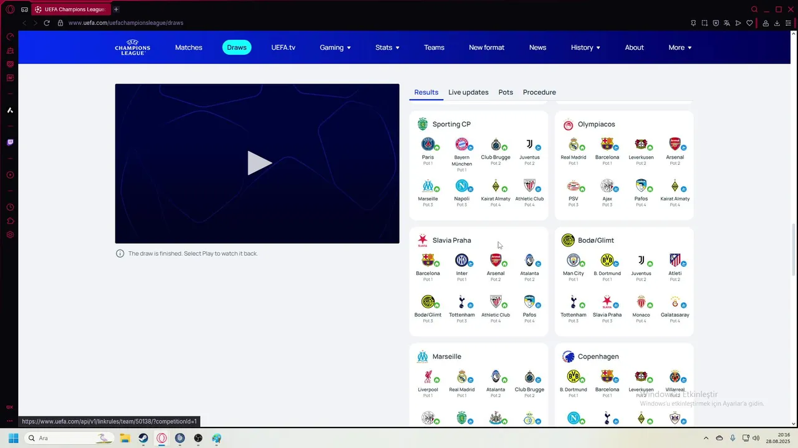The width and height of the screenshot is (798, 448).
Task: Click Real Madrid crest in Olympiacos card
Action: coord(574,144)
